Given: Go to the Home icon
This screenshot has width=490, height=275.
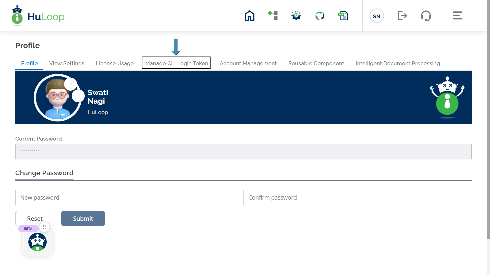Looking at the screenshot, I should (249, 16).
